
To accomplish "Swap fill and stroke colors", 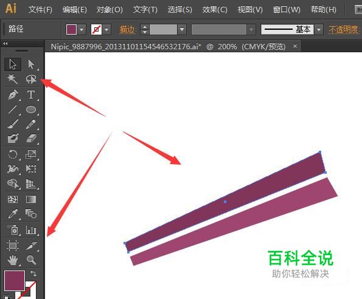I will 33,273.
